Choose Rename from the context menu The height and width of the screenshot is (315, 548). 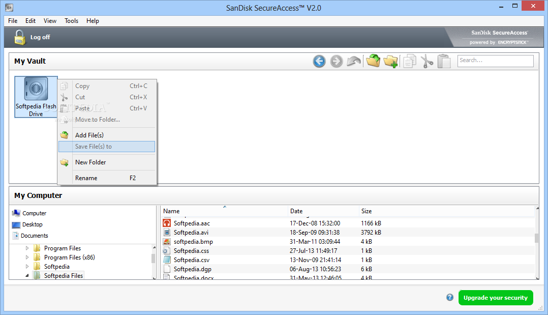click(x=107, y=178)
